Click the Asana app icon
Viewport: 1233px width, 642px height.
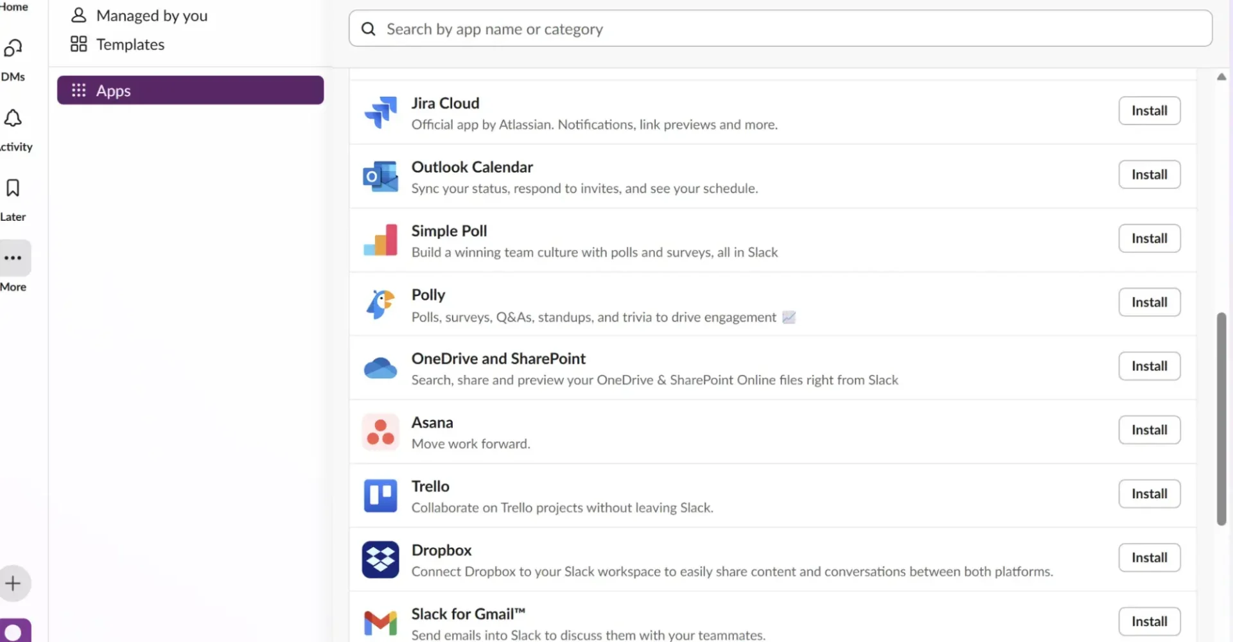click(381, 432)
